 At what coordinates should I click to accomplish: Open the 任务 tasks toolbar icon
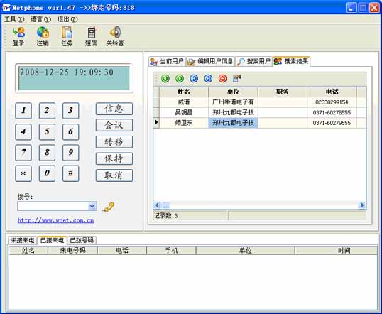(67, 36)
